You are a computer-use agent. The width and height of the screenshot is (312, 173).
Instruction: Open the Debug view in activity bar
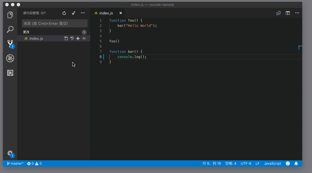(10, 59)
